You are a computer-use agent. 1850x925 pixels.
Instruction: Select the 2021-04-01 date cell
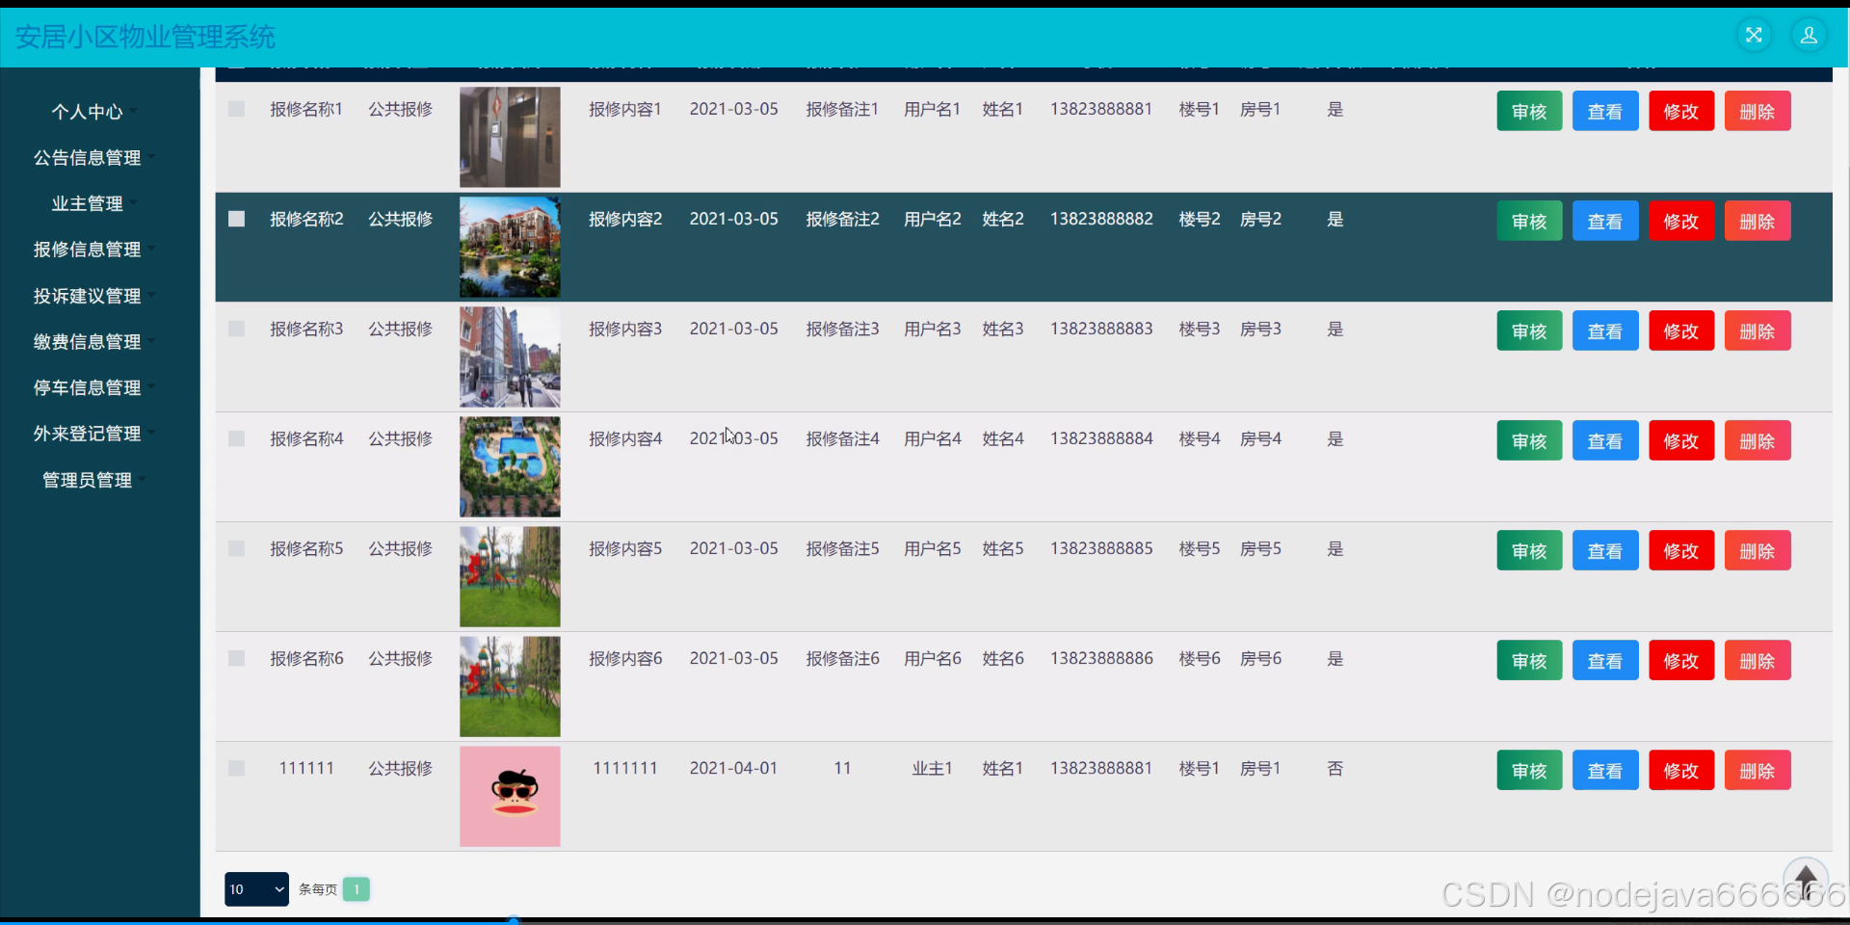pyautogui.click(x=733, y=768)
